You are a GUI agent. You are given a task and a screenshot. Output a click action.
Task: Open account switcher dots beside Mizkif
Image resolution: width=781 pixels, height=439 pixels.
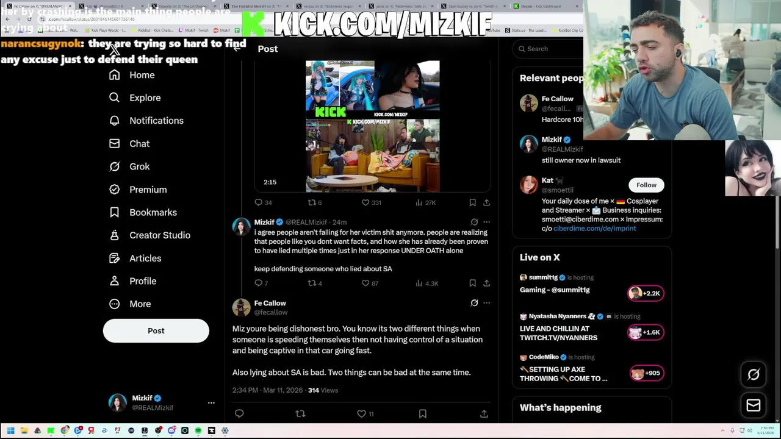pyautogui.click(x=211, y=402)
